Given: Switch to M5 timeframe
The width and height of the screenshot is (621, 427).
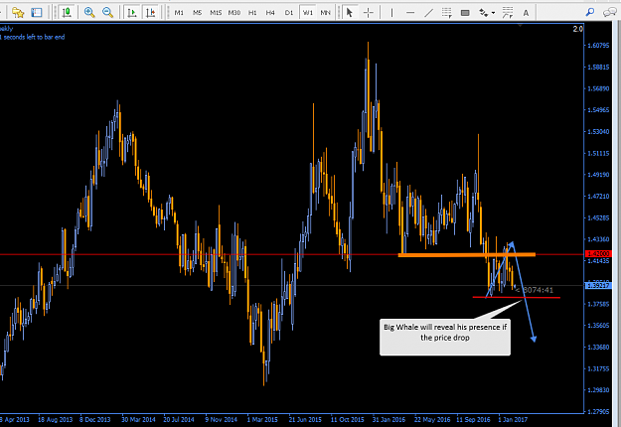Looking at the screenshot, I should 198,13.
